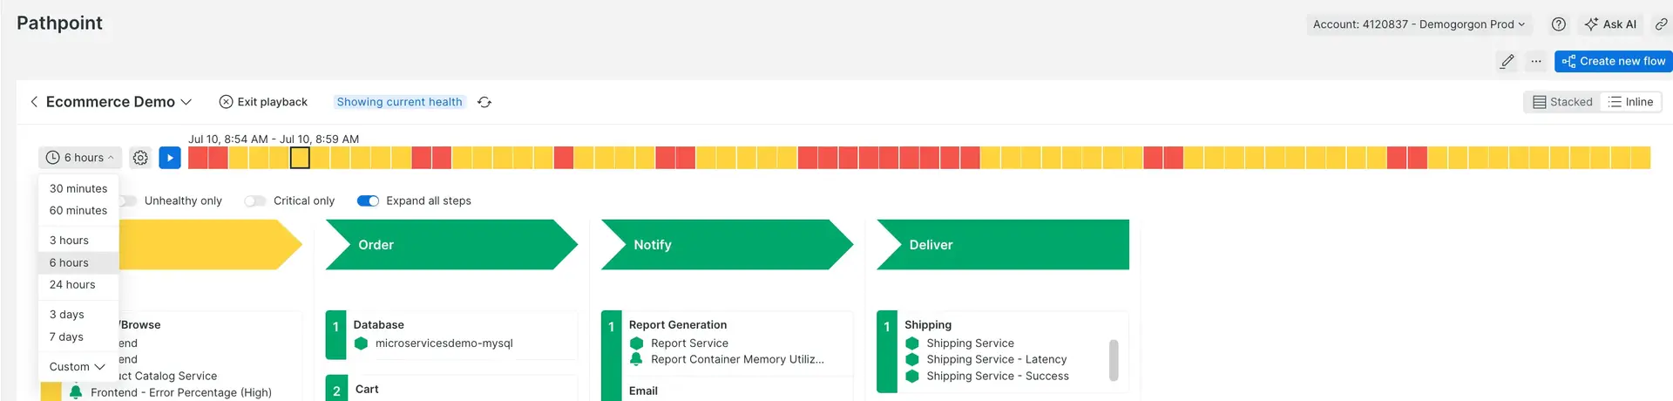Screen dimensions: 1673x401
Task: Open the three-dot more options menu
Action: coord(1536,61)
